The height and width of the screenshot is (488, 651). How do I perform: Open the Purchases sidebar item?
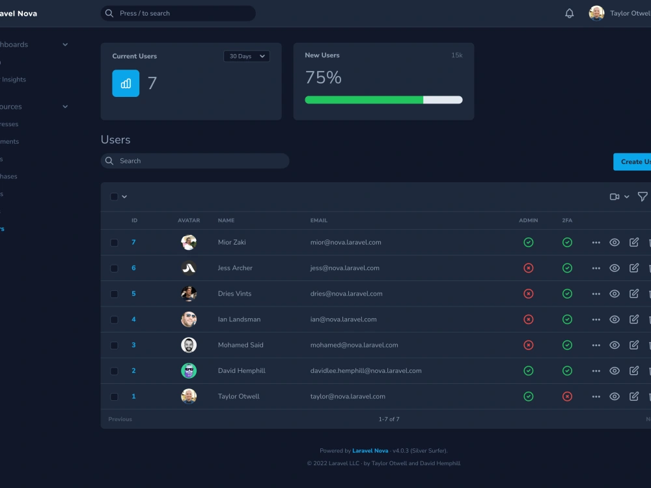(x=8, y=176)
